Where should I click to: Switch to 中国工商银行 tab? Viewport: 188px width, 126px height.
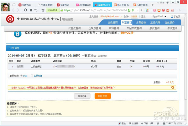coord(45,5)
